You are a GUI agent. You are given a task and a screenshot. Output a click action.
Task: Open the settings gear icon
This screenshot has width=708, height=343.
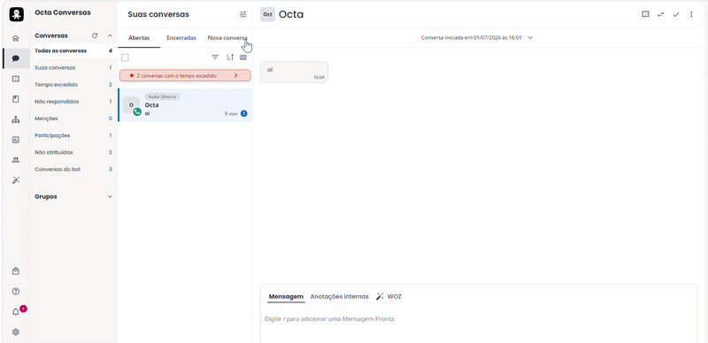coord(16,332)
